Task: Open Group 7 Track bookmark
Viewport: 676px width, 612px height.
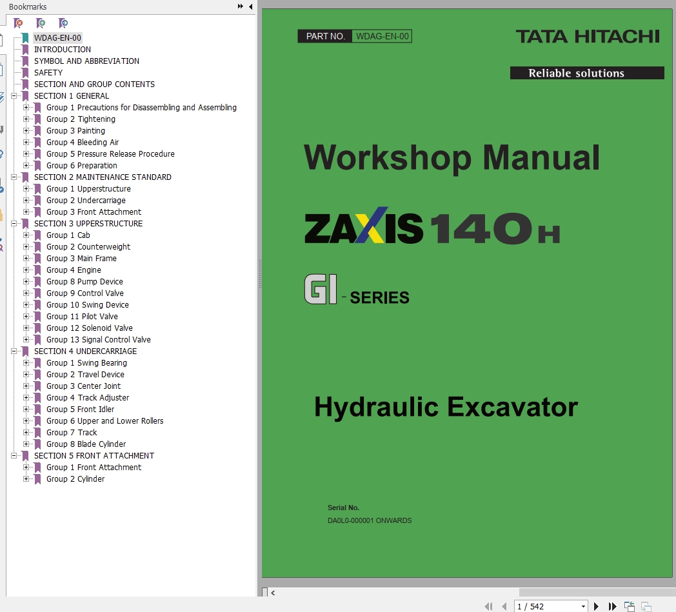Action: (72, 433)
